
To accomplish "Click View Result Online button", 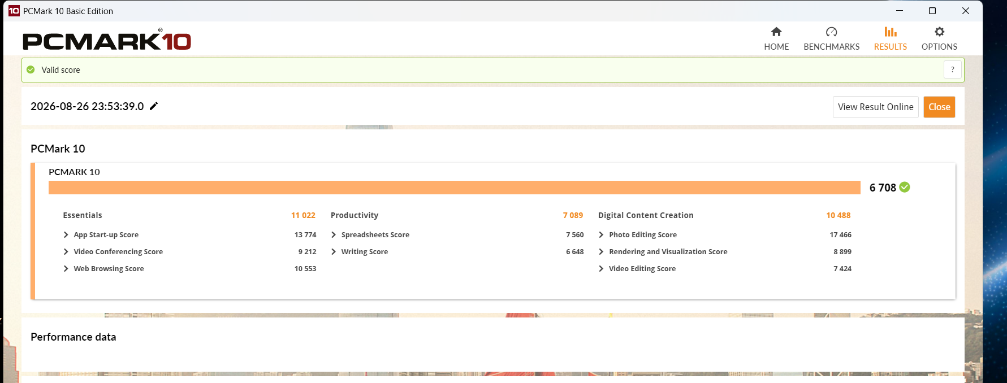I will coord(875,107).
